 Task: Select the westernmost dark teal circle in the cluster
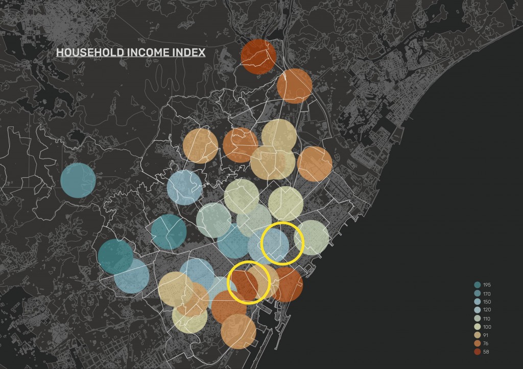coord(115,255)
